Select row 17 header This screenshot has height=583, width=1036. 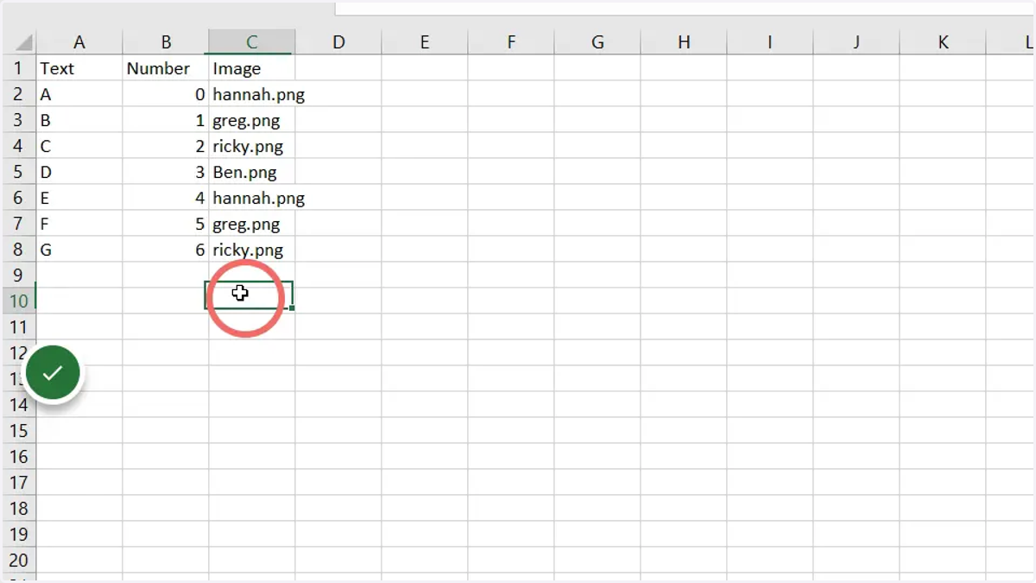click(x=19, y=483)
